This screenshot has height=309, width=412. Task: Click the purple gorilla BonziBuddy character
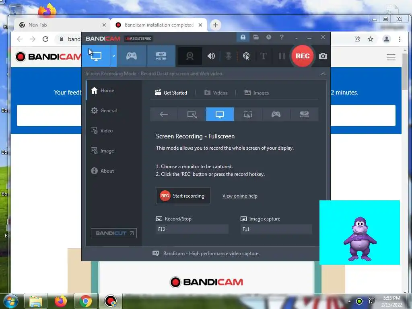pos(360,239)
